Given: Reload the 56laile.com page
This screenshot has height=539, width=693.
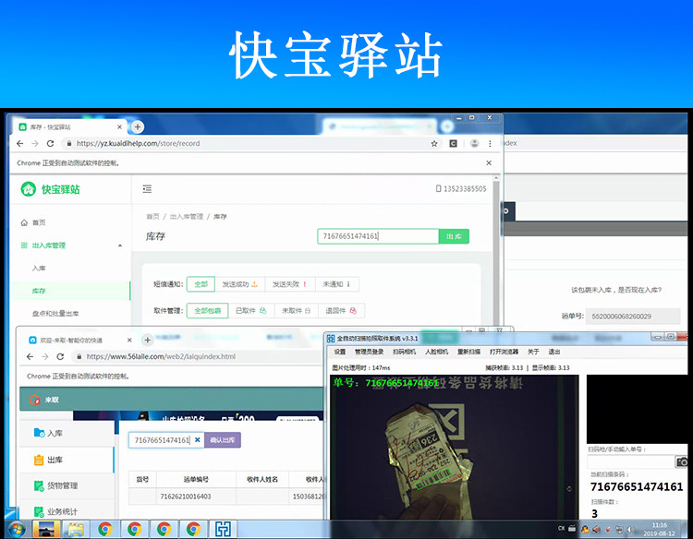Looking at the screenshot, I should click(x=60, y=356).
